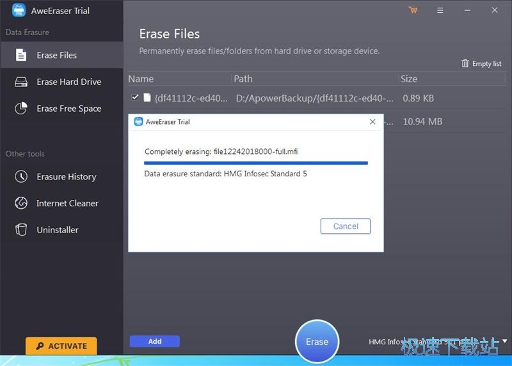The height and width of the screenshot is (366, 512).
Task: Click the Add button
Action: tap(155, 341)
